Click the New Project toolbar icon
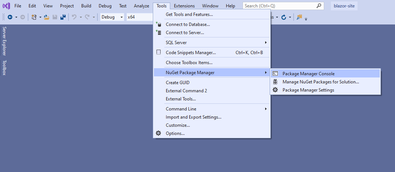This screenshot has height=172, width=395. [x=34, y=17]
